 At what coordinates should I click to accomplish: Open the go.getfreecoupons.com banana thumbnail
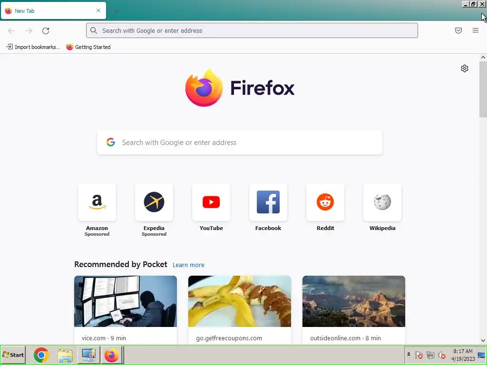(240, 301)
